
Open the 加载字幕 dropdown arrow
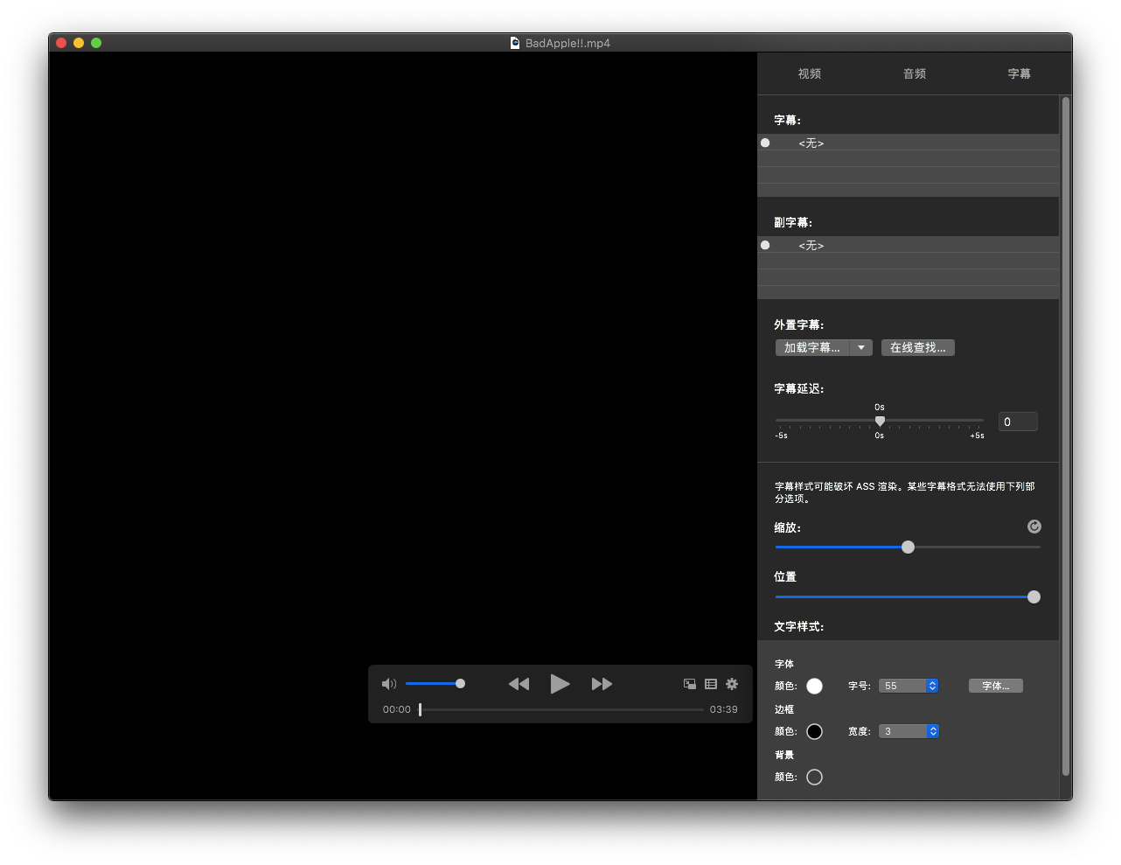[x=861, y=348]
